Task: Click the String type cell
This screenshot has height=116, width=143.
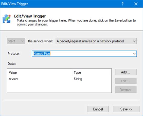Action: (78, 79)
